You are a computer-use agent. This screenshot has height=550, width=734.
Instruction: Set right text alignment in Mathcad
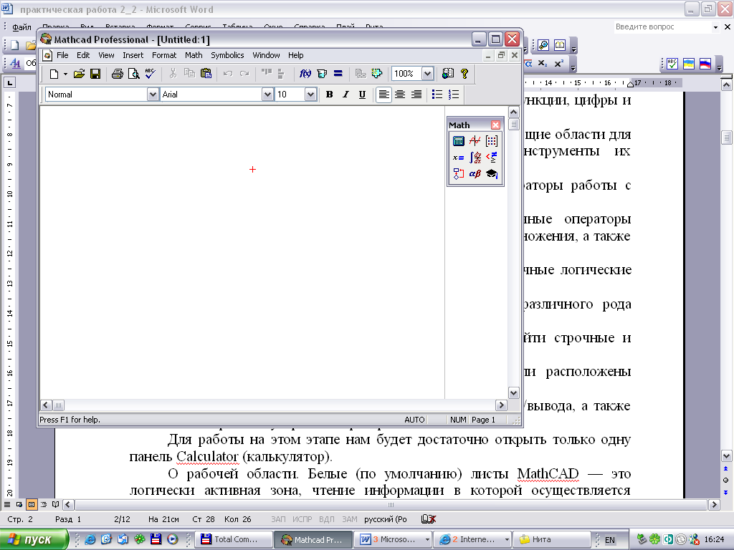click(x=416, y=95)
